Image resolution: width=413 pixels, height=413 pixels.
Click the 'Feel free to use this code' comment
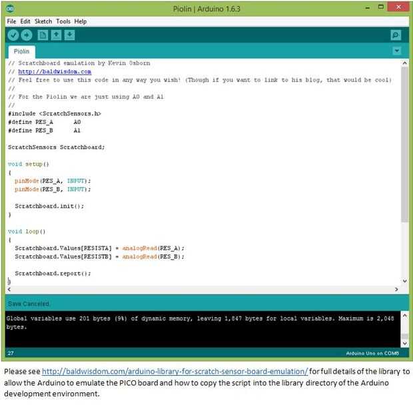[x=200, y=80]
